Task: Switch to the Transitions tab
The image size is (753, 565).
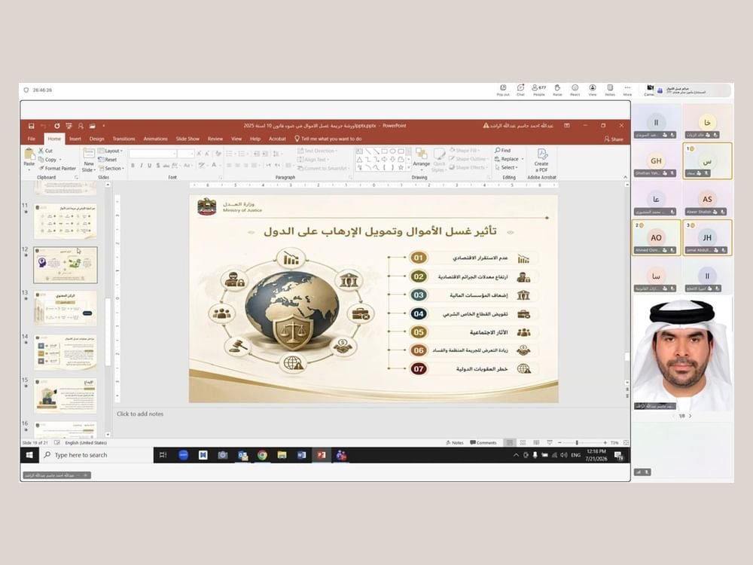Action: pyautogui.click(x=124, y=139)
